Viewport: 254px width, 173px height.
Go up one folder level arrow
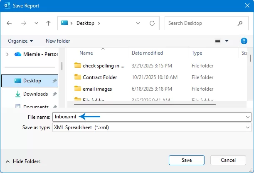[48, 23]
